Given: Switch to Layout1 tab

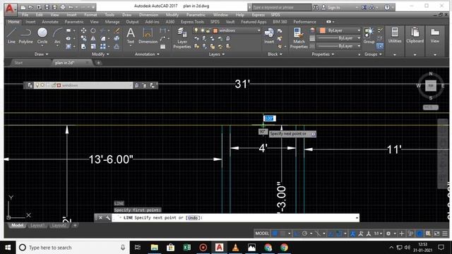Looking at the screenshot, I should 37,225.
